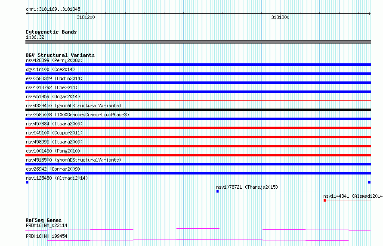Open the DGV Structural Variants track title

point(60,55)
